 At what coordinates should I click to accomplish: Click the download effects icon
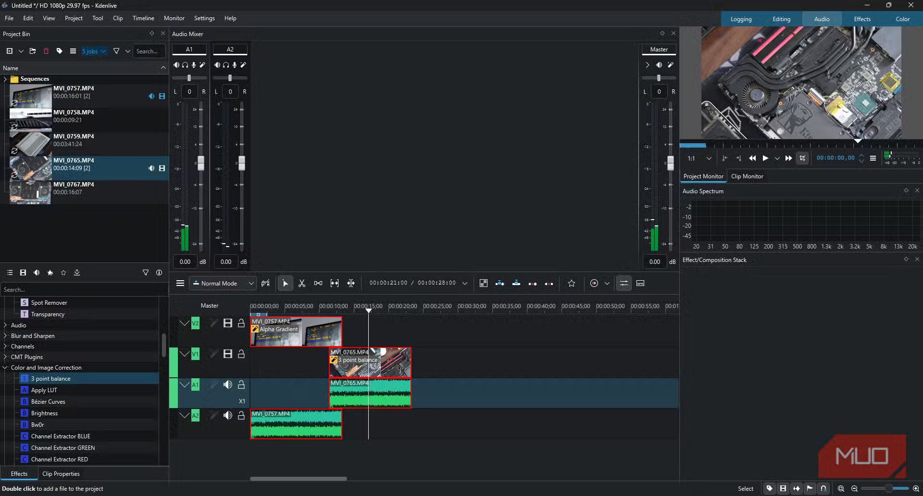77,273
